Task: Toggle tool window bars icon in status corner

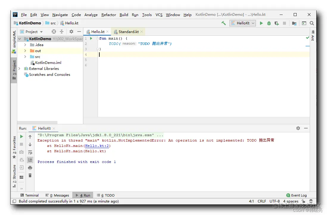Action: click(x=14, y=201)
